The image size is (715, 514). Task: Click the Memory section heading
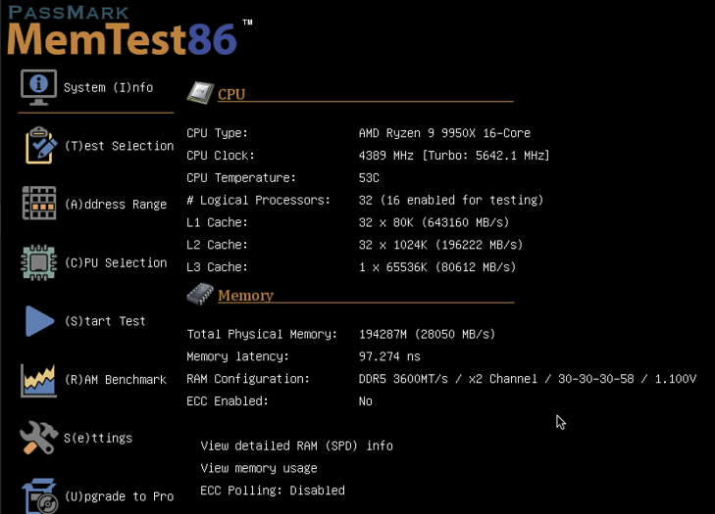tap(246, 296)
